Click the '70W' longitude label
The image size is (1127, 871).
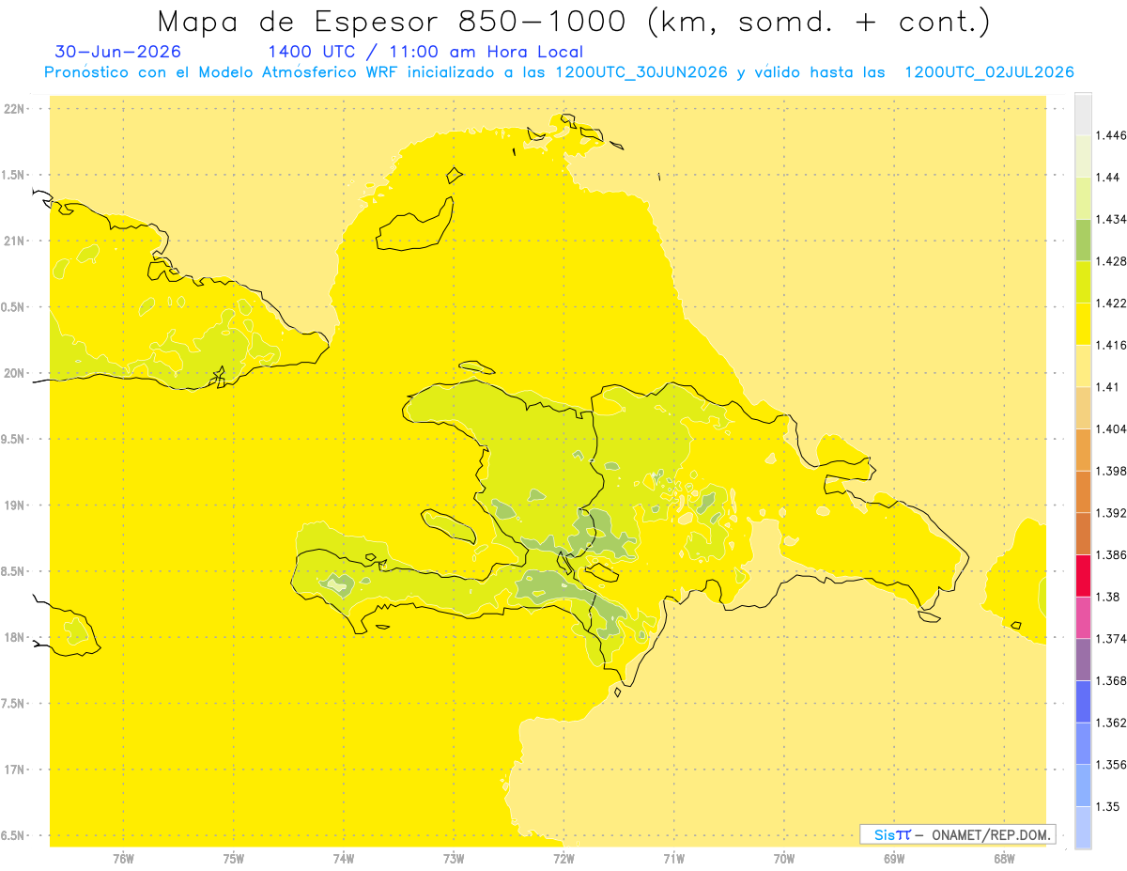click(x=783, y=859)
